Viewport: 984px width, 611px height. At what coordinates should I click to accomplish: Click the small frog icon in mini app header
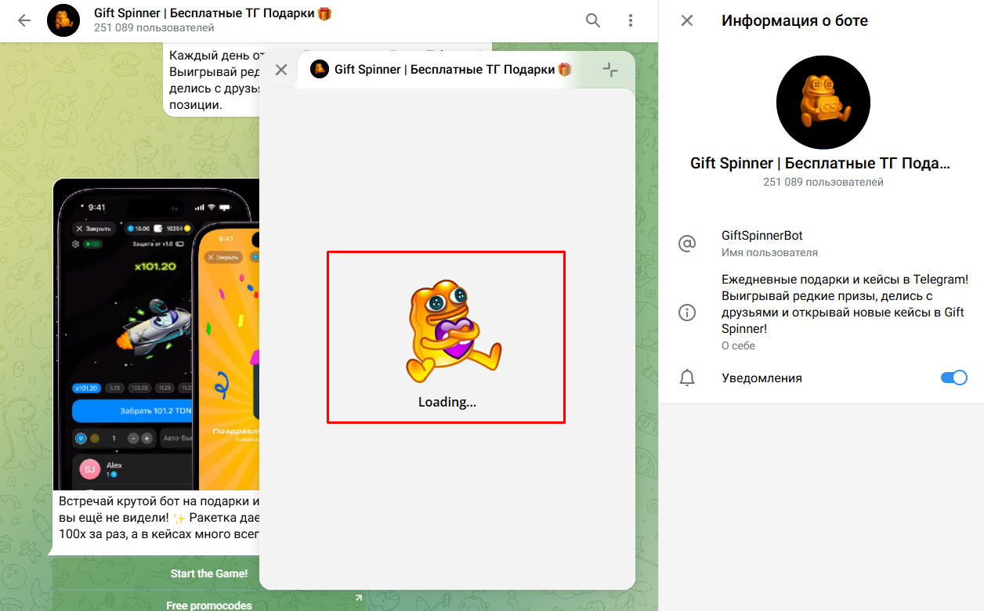click(320, 69)
